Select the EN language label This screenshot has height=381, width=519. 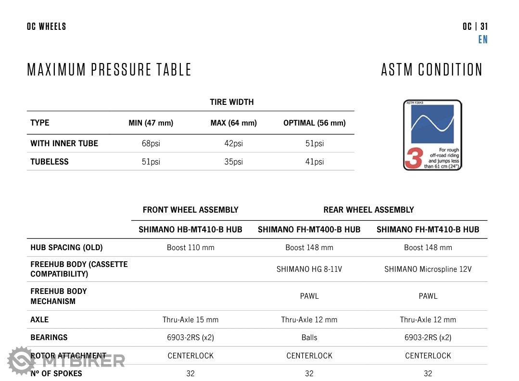pyautogui.click(x=482, y=39)
